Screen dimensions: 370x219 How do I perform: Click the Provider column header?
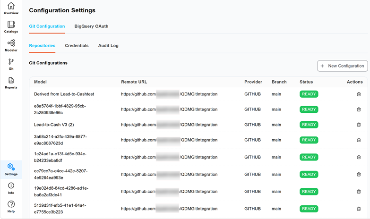[253, 82]
